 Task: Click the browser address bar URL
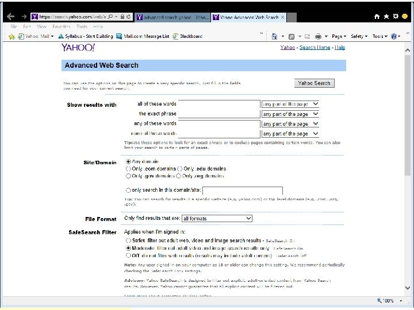[72, 17]
